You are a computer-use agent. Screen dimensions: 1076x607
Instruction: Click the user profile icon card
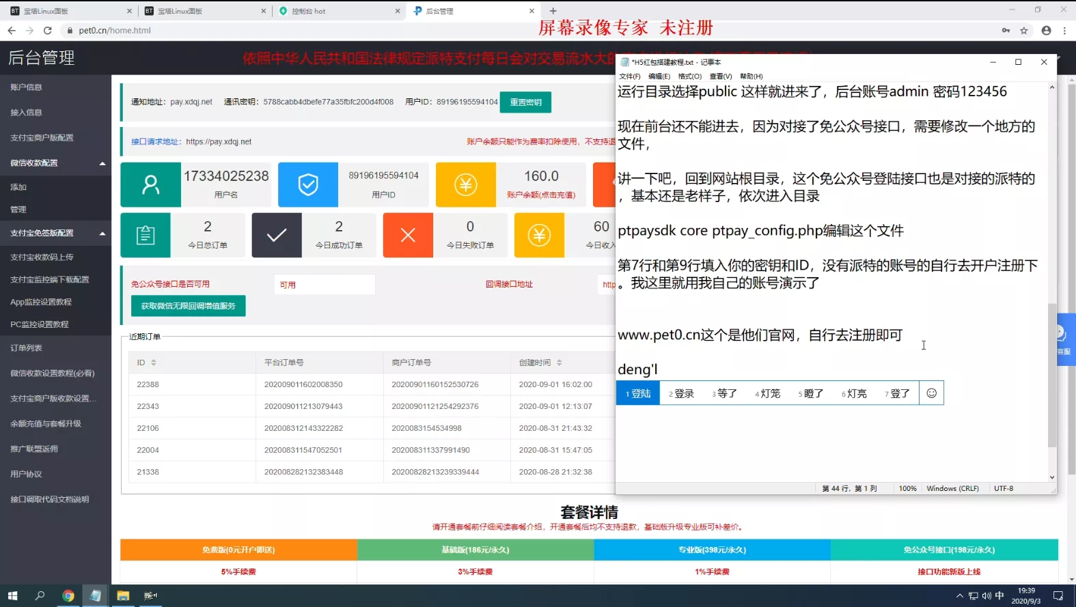[150, 184]
